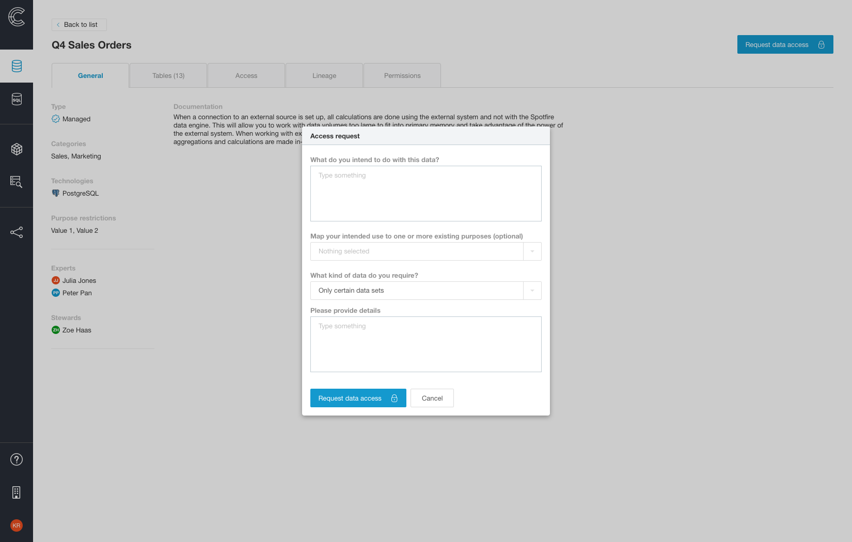The image size is (852, 542).
Task: Click the app logo in sidebar
Action: tap(17, 17)
